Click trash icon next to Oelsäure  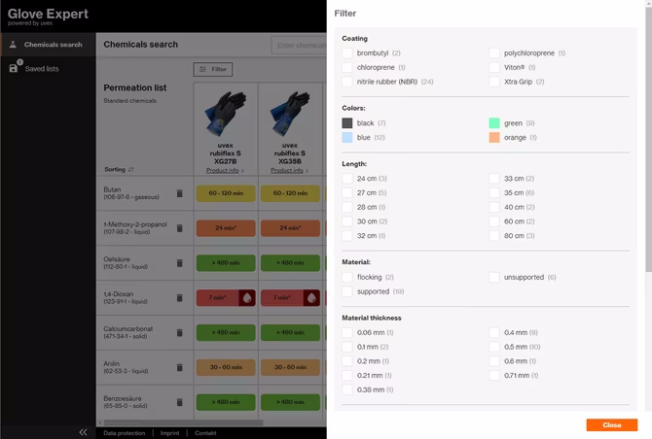pyautogui.click(x=179, y=263)
